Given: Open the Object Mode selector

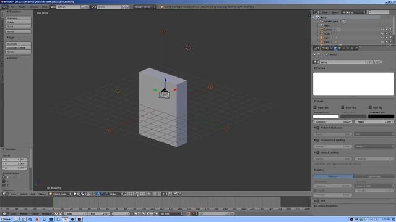Looking at the screenshot, I should [60, 194].
